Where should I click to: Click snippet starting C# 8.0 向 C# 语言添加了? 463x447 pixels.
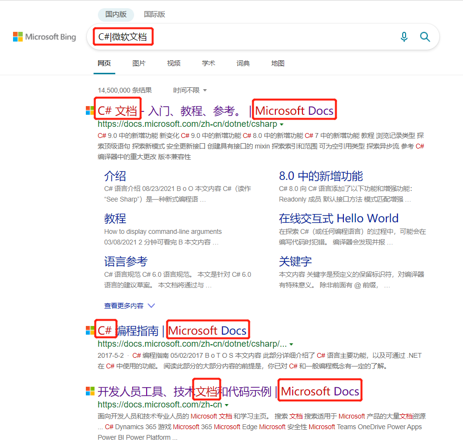coord(345,194)
